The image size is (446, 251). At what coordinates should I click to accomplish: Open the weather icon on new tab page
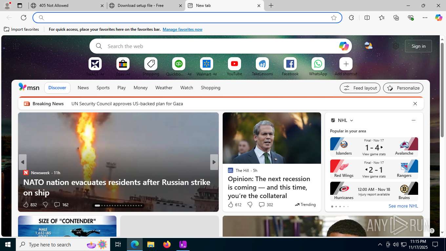coord(368,46)
